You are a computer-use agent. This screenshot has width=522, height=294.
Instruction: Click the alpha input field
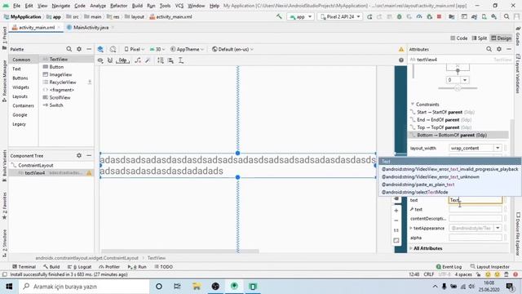click(x=476, y=238)
